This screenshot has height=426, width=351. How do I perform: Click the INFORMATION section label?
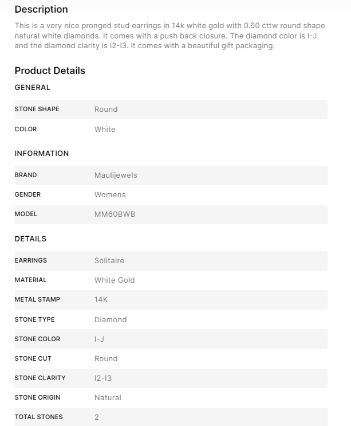tap(42, 154)
